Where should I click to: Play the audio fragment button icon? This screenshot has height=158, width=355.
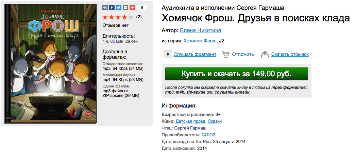(168, 54)
